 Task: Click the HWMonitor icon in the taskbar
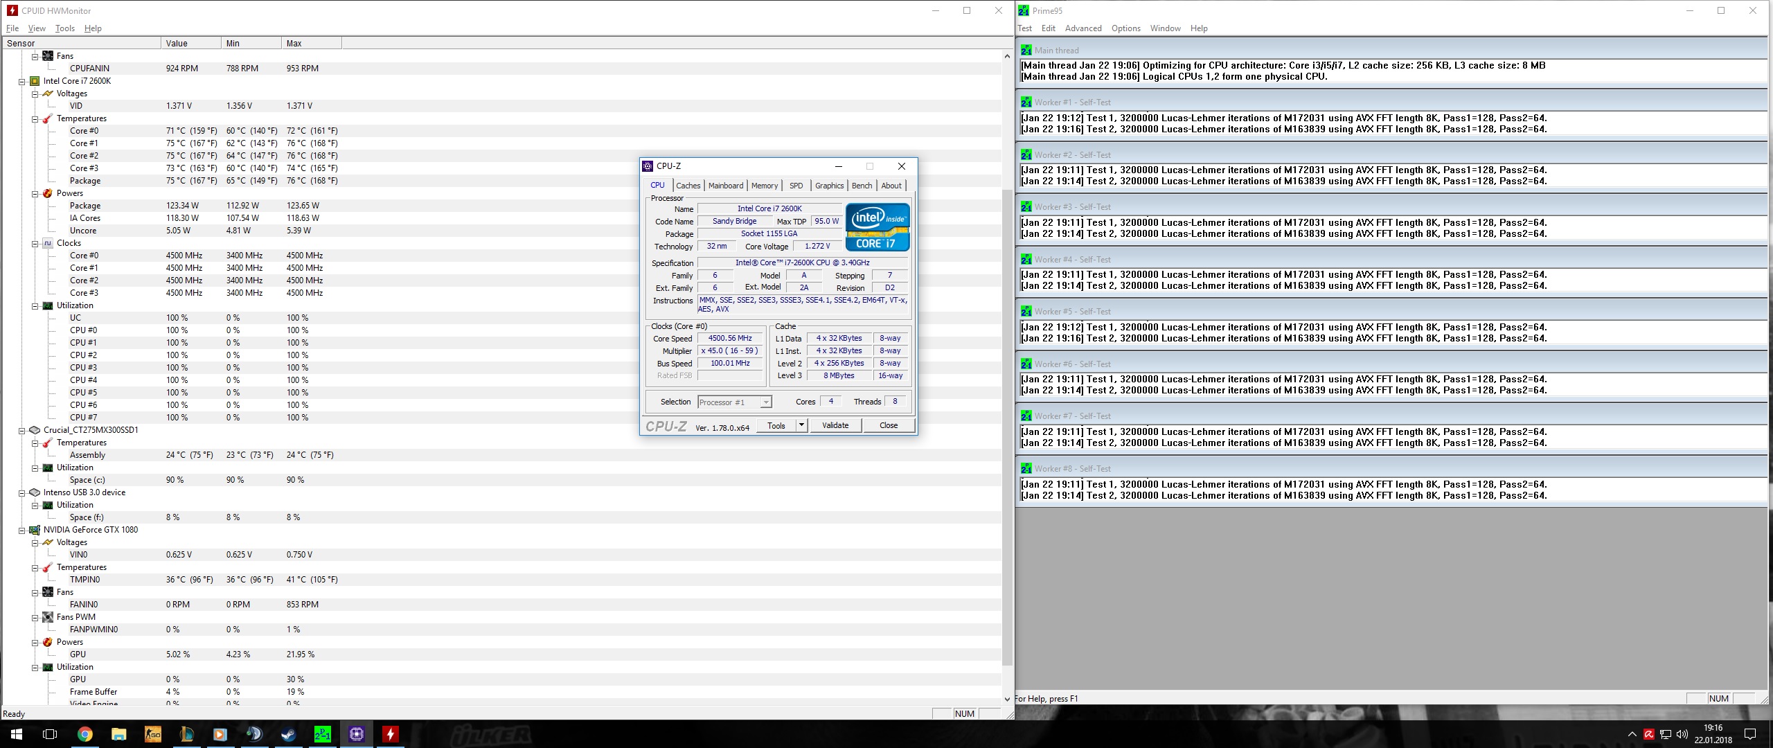pyautogui.click(x=391, y=734)
